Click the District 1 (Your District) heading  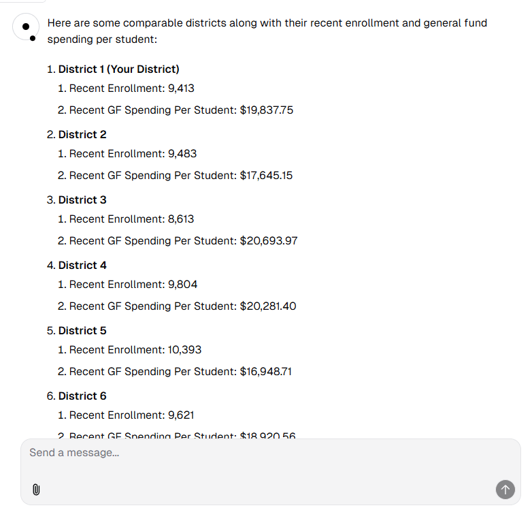[x=118, y=69]
